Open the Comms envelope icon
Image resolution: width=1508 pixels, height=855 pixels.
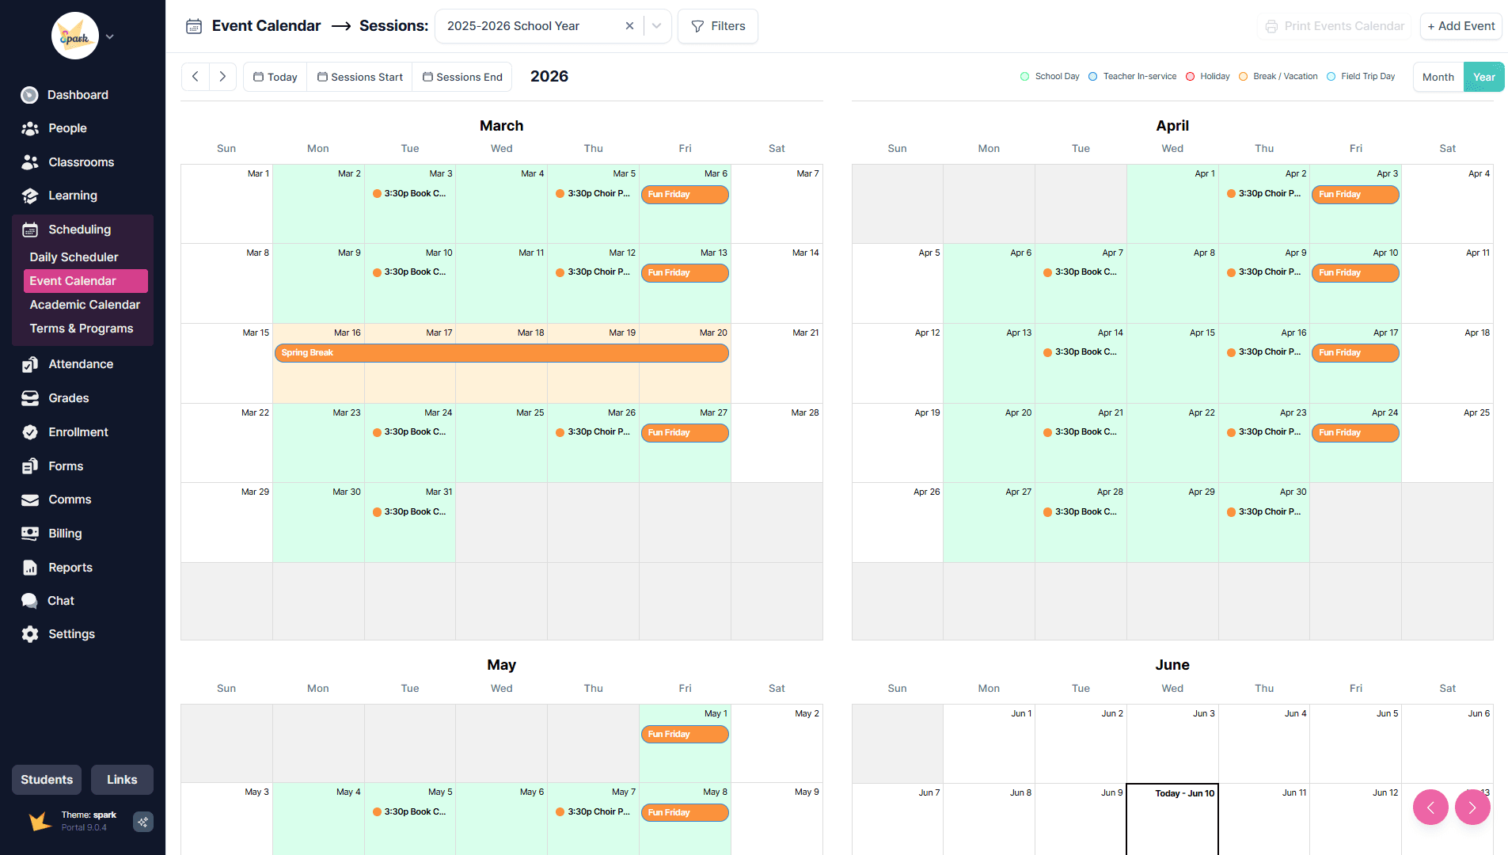[x=30, y=500]
